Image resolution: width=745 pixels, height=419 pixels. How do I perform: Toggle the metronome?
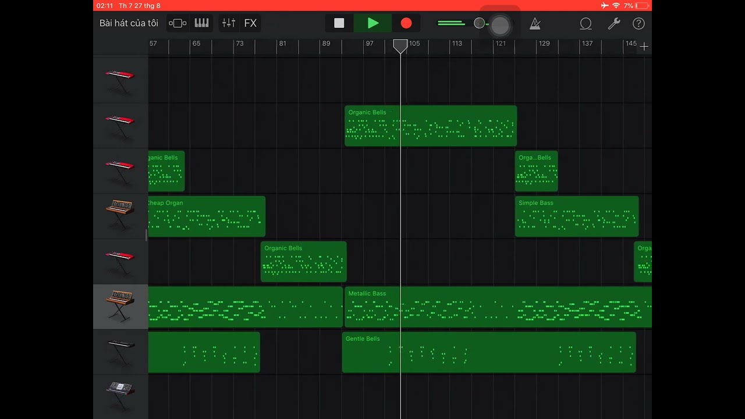(535, 23)
